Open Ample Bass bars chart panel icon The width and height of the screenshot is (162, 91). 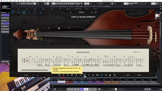pyautogui.click(x=40, y=12)
